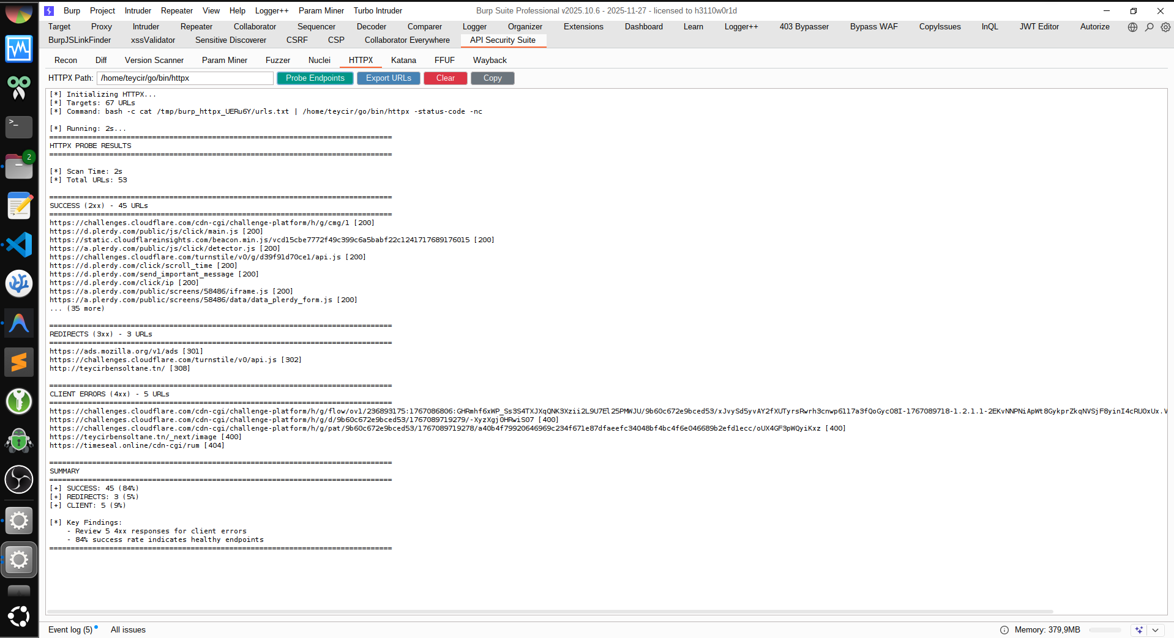Open the JWT Editor tab

click(1039, 27)
